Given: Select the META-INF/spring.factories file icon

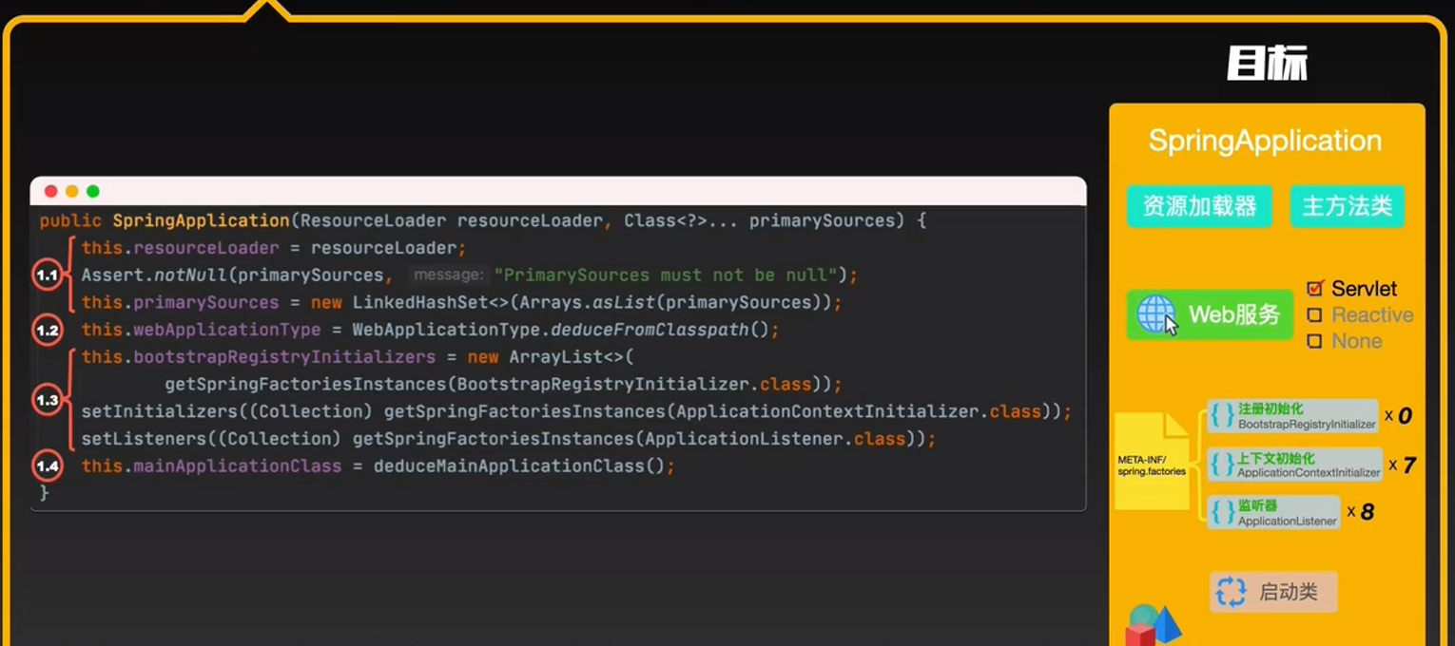Looking at the screenshot, I should click(x=1152, y=461).
